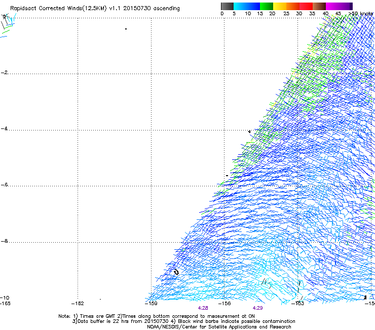Click the legend label "20"
The height and width of the screenshot is (330, 375).
[x=272, y=14]
